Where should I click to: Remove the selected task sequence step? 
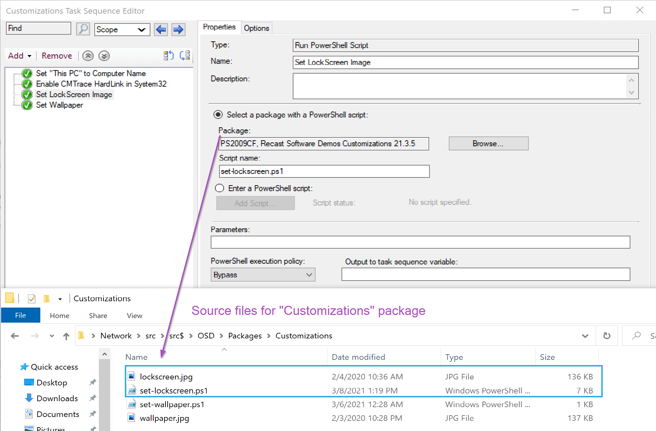point(57,56)
